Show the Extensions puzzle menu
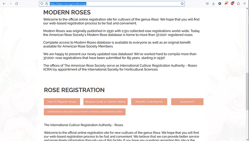The image size is (249, 141). click(x=239, y=4)
